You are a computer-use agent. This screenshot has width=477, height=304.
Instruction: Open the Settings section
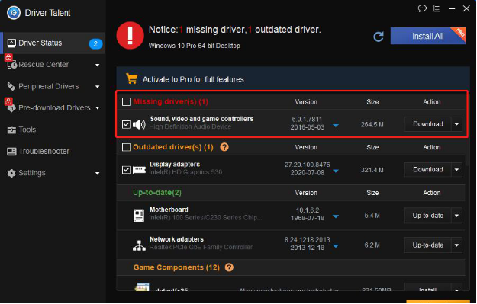pos(53,174)
